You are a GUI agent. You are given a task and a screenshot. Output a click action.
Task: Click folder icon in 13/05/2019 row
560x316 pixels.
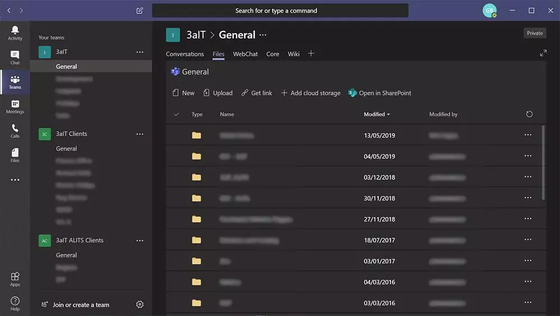coord(197,135)
